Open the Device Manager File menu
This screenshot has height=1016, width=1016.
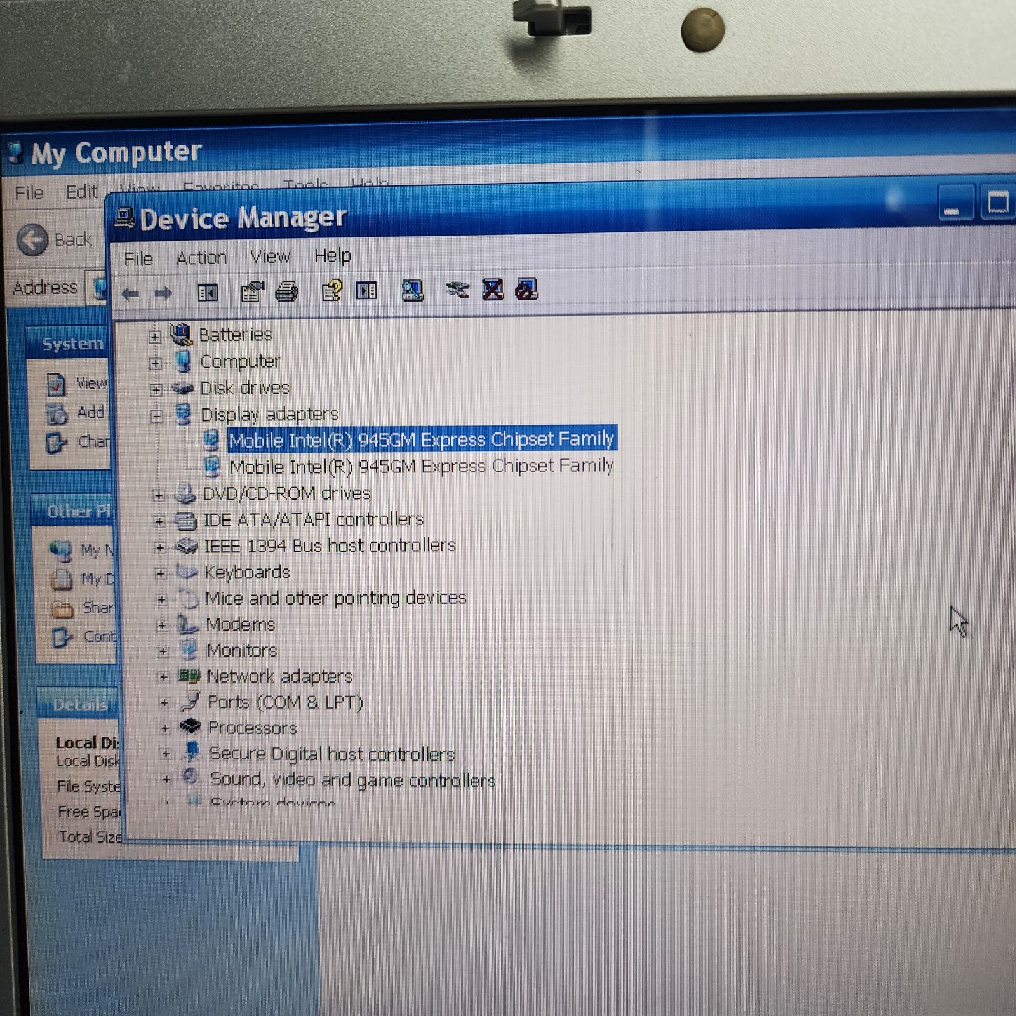coord(138,258)
